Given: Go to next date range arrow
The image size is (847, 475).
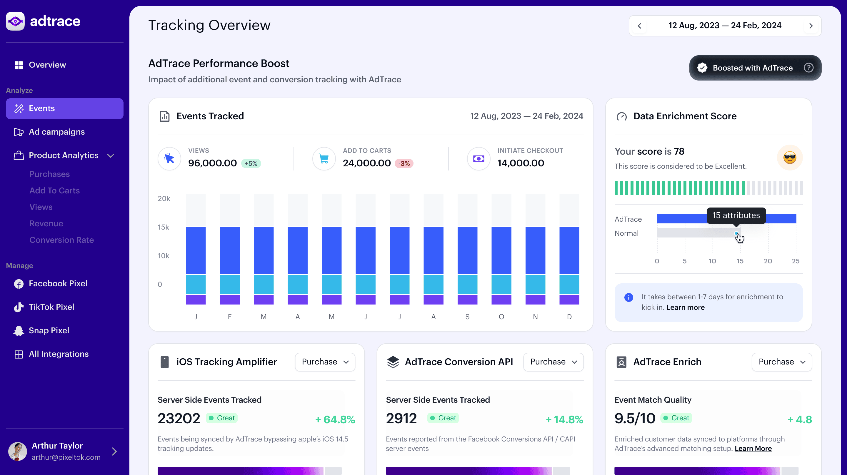Looking at the screenshot, I should pos(811,26).
